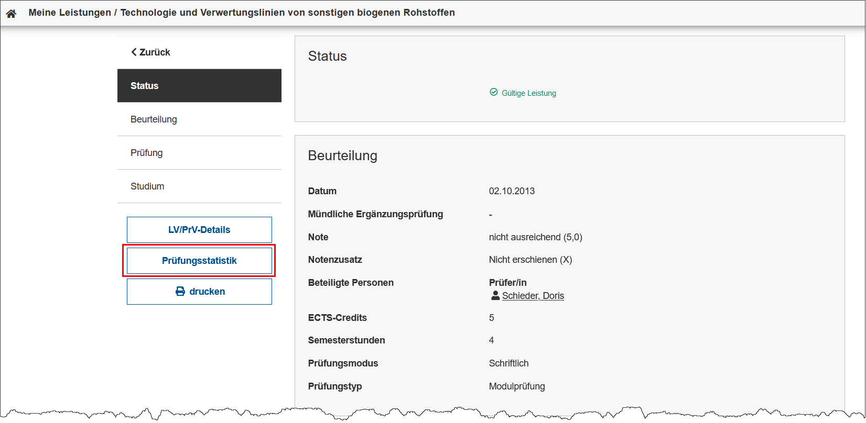Click the green checkmark icon for Gültige Leistung

(493, 92)
